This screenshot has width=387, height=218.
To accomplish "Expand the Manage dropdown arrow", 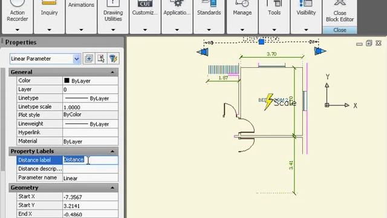I will click(x=242, y=30).
